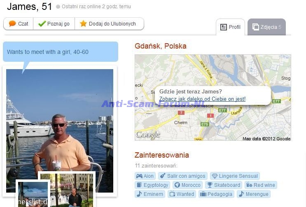Select the Skateboard trophy interest tag
Viewport: 306px width, 207px height.
tap(224, 185)
